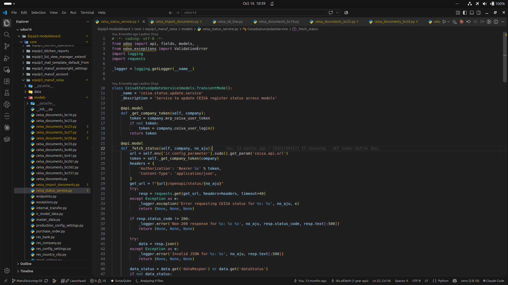Open the Source Control view
This screenshot has width=508, height=285.
click(x=7, y=46)
